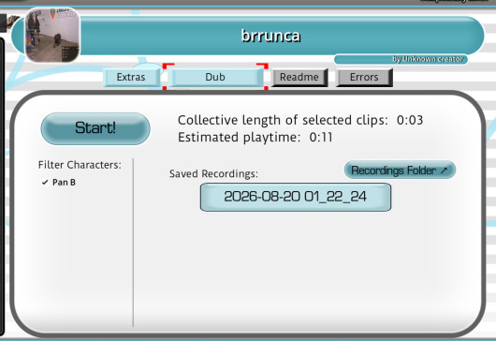This screenshot has width=496, height=341.
Task: Click the 'Filter Characters:' label
Action: pos(80,165)
